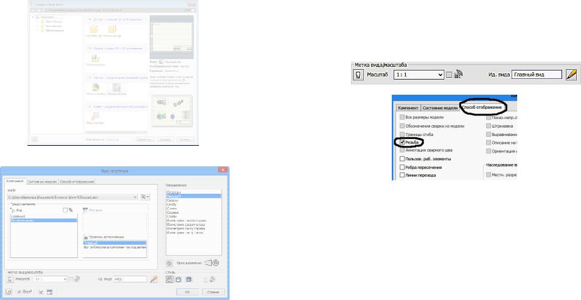581x300 pixels.
Task: Click the table icon at the dialog bottom
Action: pos(50,292)
